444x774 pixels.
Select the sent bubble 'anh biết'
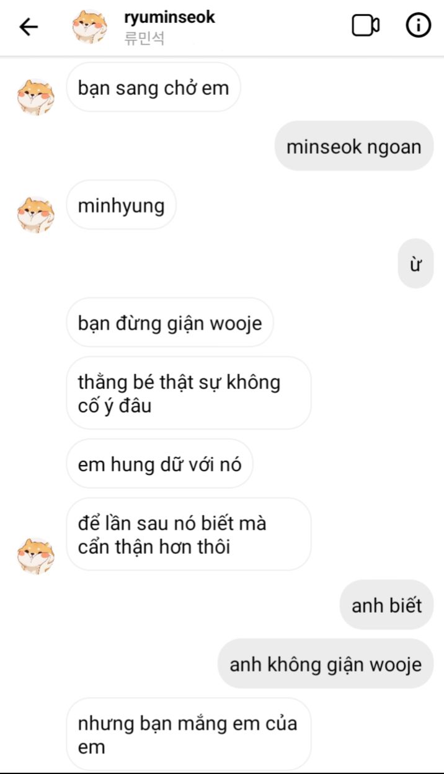coord(386,605)
